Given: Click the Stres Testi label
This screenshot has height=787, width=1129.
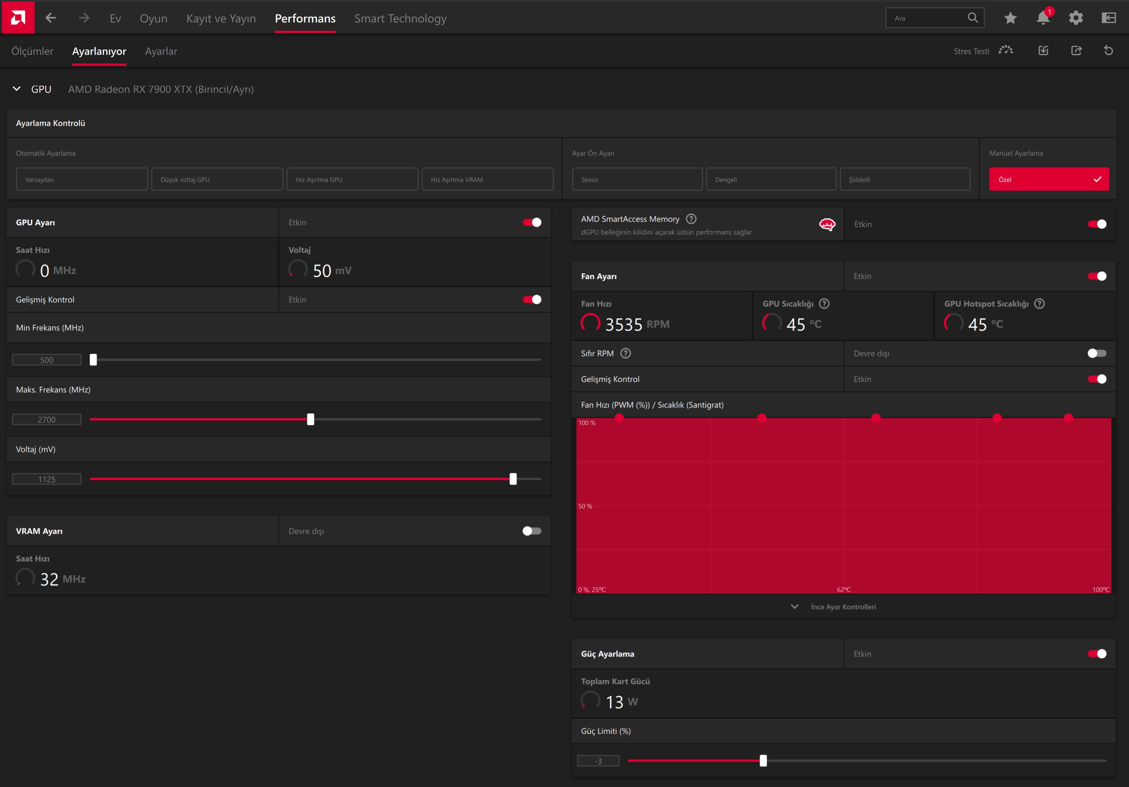Looking at the screenshot, I should point(971,51).
